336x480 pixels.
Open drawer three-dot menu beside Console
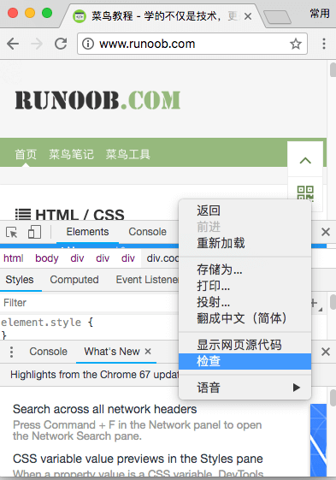(x=11, y=352)
